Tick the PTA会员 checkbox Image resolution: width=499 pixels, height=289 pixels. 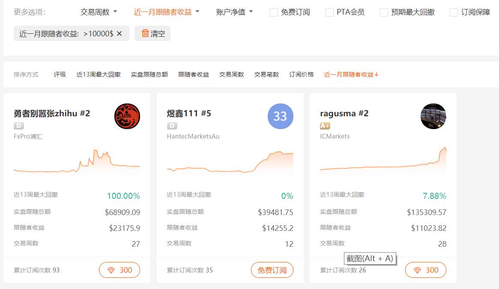(x=330, y=12)
